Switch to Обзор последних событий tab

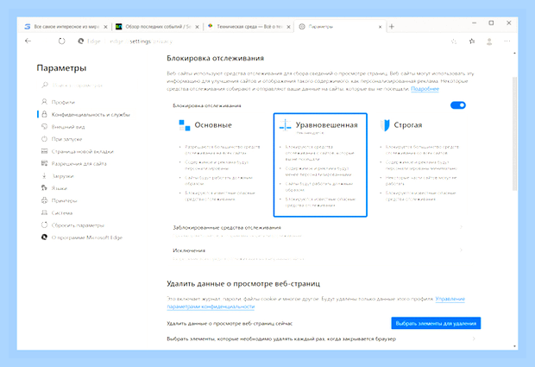pos(157,27)
